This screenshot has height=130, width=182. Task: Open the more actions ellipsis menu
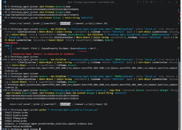coord(155,2)
